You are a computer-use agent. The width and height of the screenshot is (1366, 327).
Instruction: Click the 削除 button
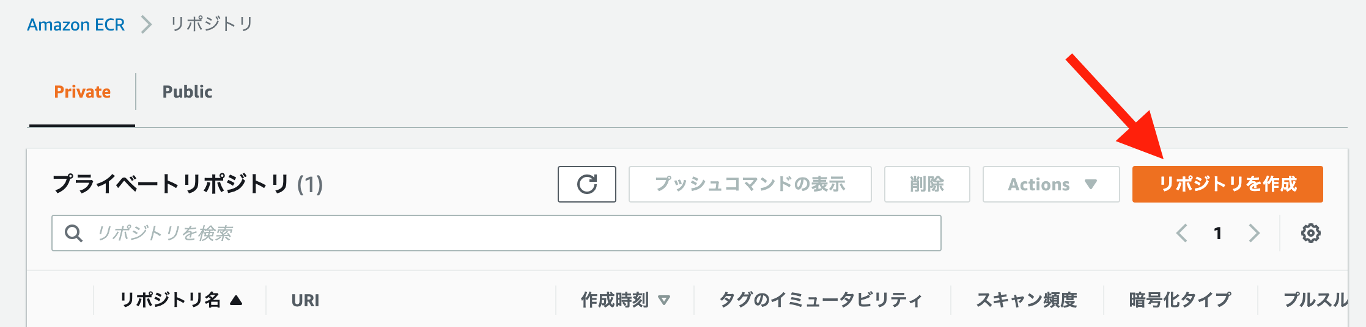pyautogui.click(x=927, y=184)
